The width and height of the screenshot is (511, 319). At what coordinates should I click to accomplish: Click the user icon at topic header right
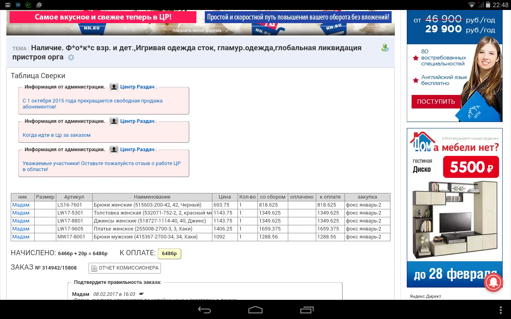385,48
